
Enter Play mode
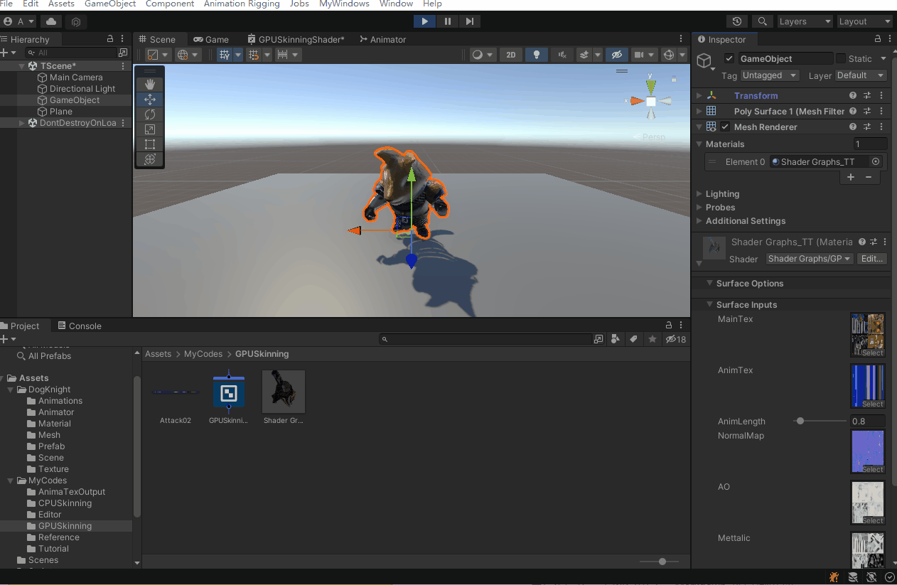pyautogui.click(x=424, y=21)
